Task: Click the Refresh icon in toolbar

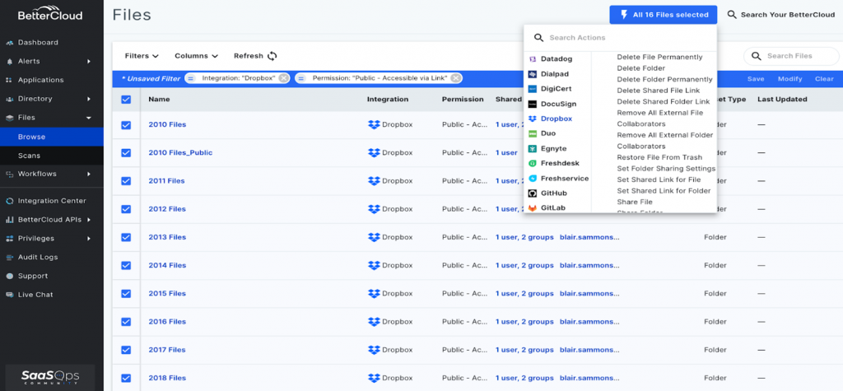Action: (272, 56)
